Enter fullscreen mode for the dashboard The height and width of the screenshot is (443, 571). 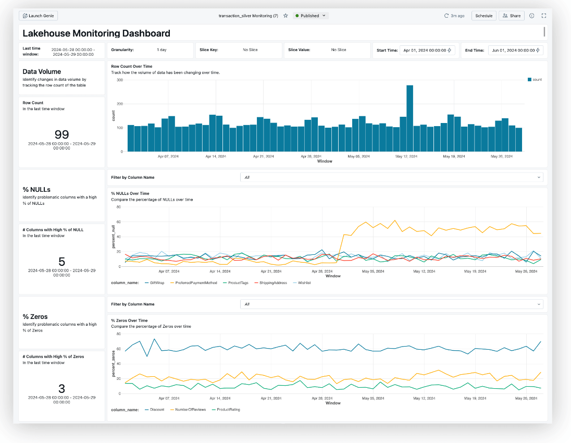(x=543, y=16)
